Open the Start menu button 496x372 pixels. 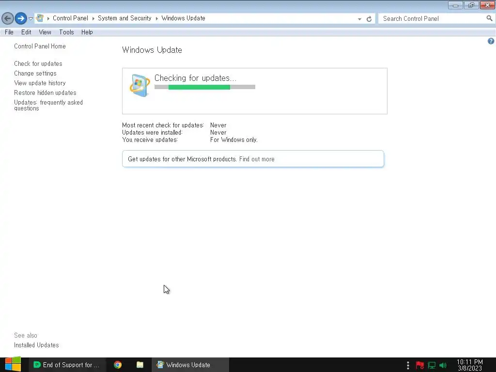(x=13, y=365)
